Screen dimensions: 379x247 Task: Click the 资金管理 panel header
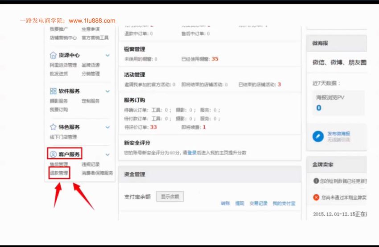pos(210,174)
